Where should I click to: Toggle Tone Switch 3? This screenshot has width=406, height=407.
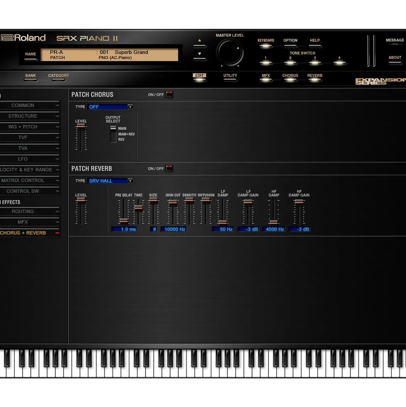click(x=315, y=62)
